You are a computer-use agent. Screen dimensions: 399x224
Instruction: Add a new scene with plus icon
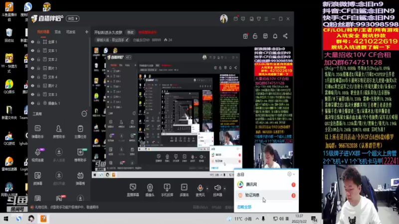pos(86,32)
